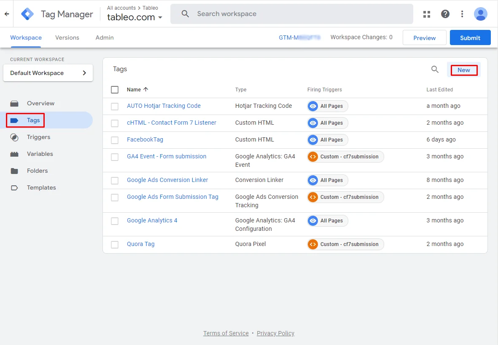
Task: Click the Quora Pixel type cell
Action: (x=250, y=244)
